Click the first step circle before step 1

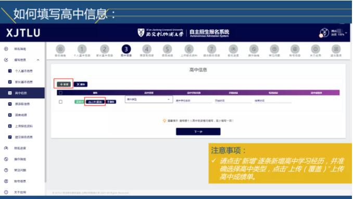[x=60, y=49]
